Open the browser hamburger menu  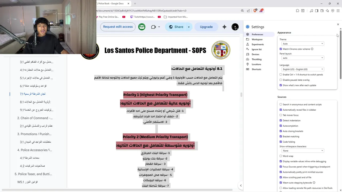[x=338, y=11]
